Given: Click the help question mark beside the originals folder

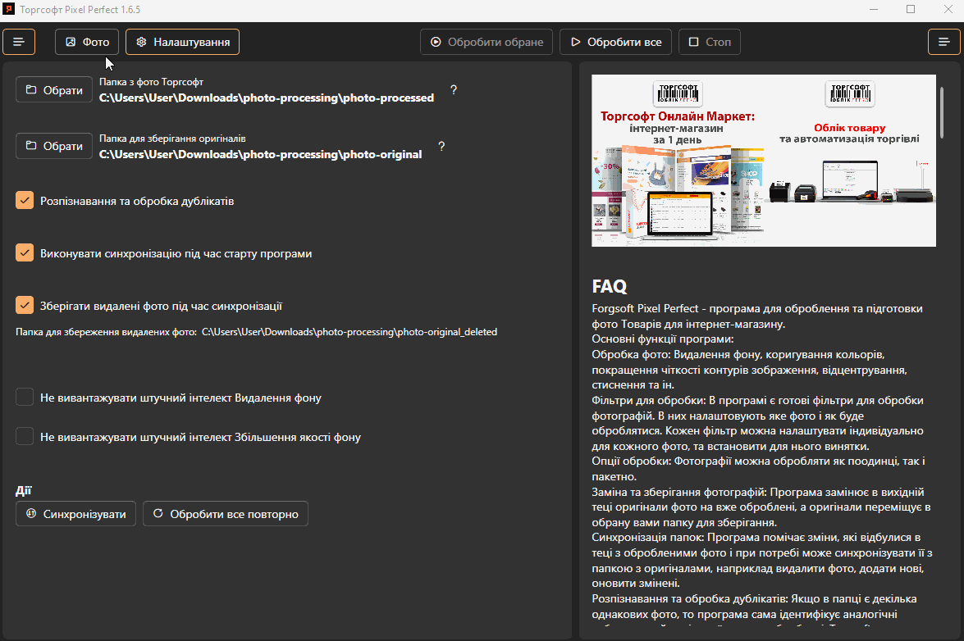Looking at the screenshot, I should [x=441, y=147].
